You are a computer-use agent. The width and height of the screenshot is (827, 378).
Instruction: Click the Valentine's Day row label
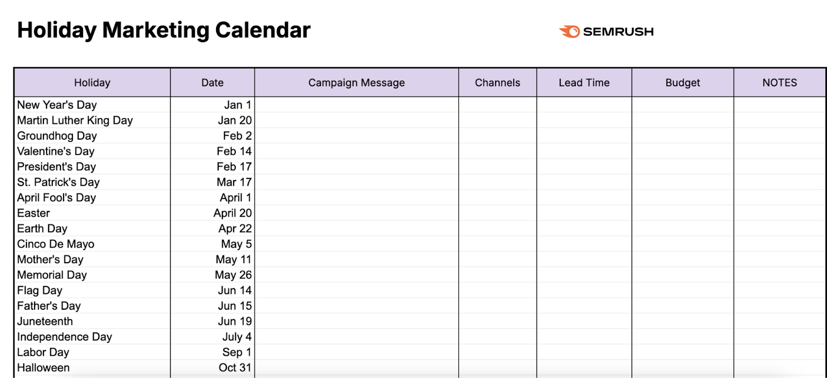[x=56, y=152]
